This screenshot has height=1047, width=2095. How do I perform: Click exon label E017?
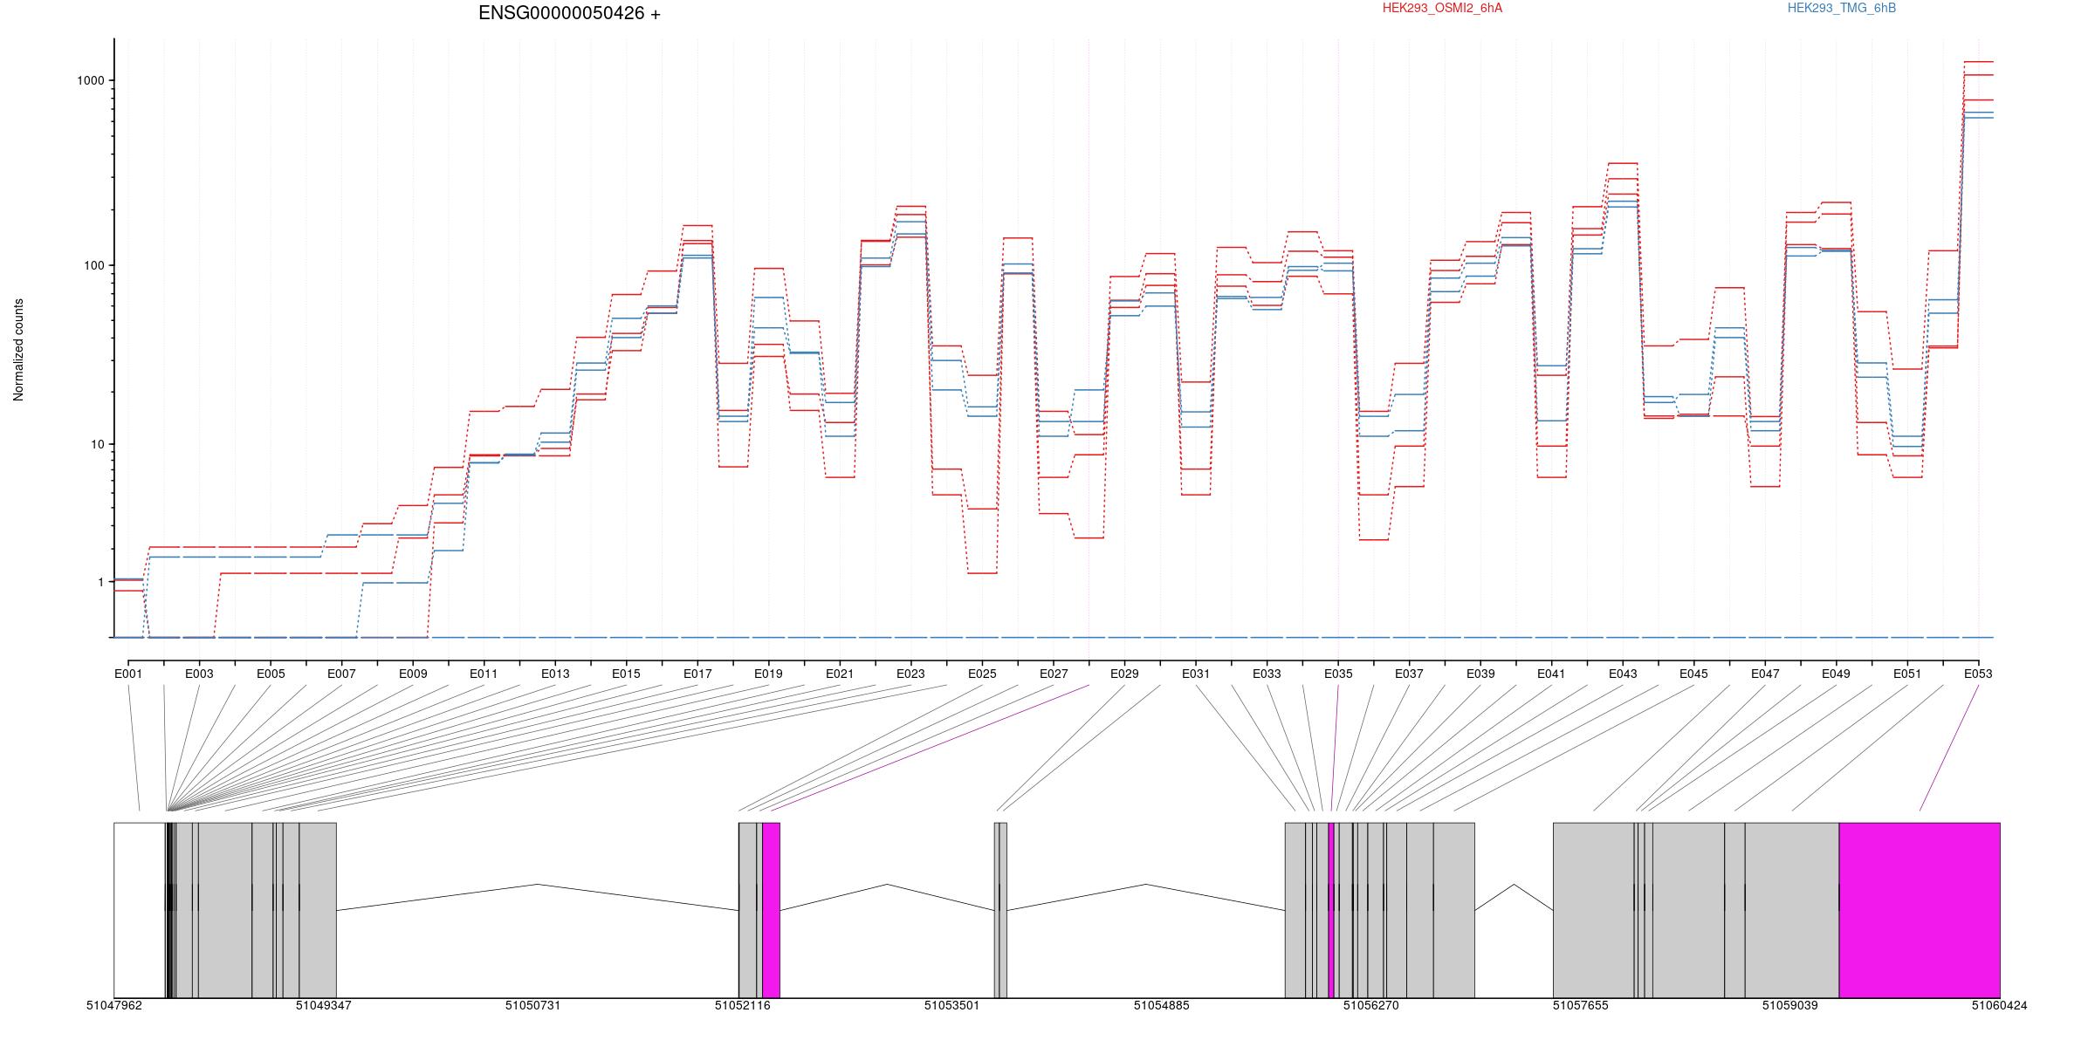pos(697,674)
